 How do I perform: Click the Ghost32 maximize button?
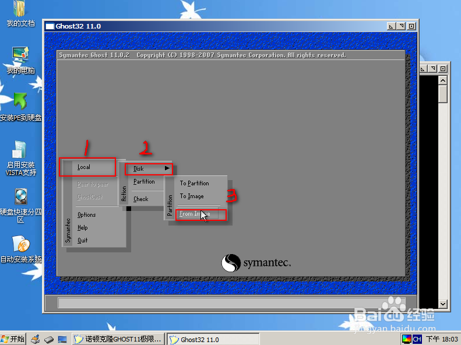411,26
